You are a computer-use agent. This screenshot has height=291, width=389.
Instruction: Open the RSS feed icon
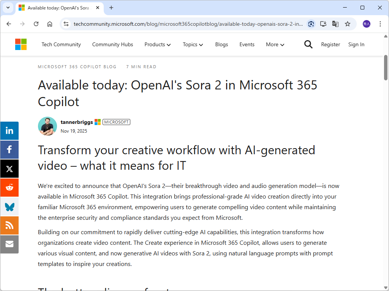pyautogui.click(x=9, y=225)
